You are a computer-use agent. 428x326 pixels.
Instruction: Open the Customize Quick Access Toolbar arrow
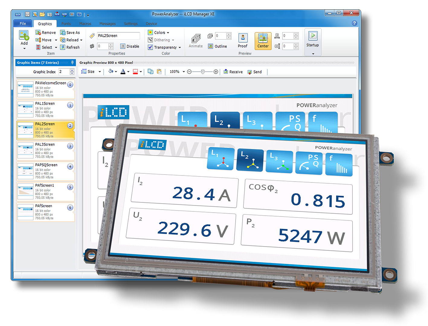pos(88,15)
